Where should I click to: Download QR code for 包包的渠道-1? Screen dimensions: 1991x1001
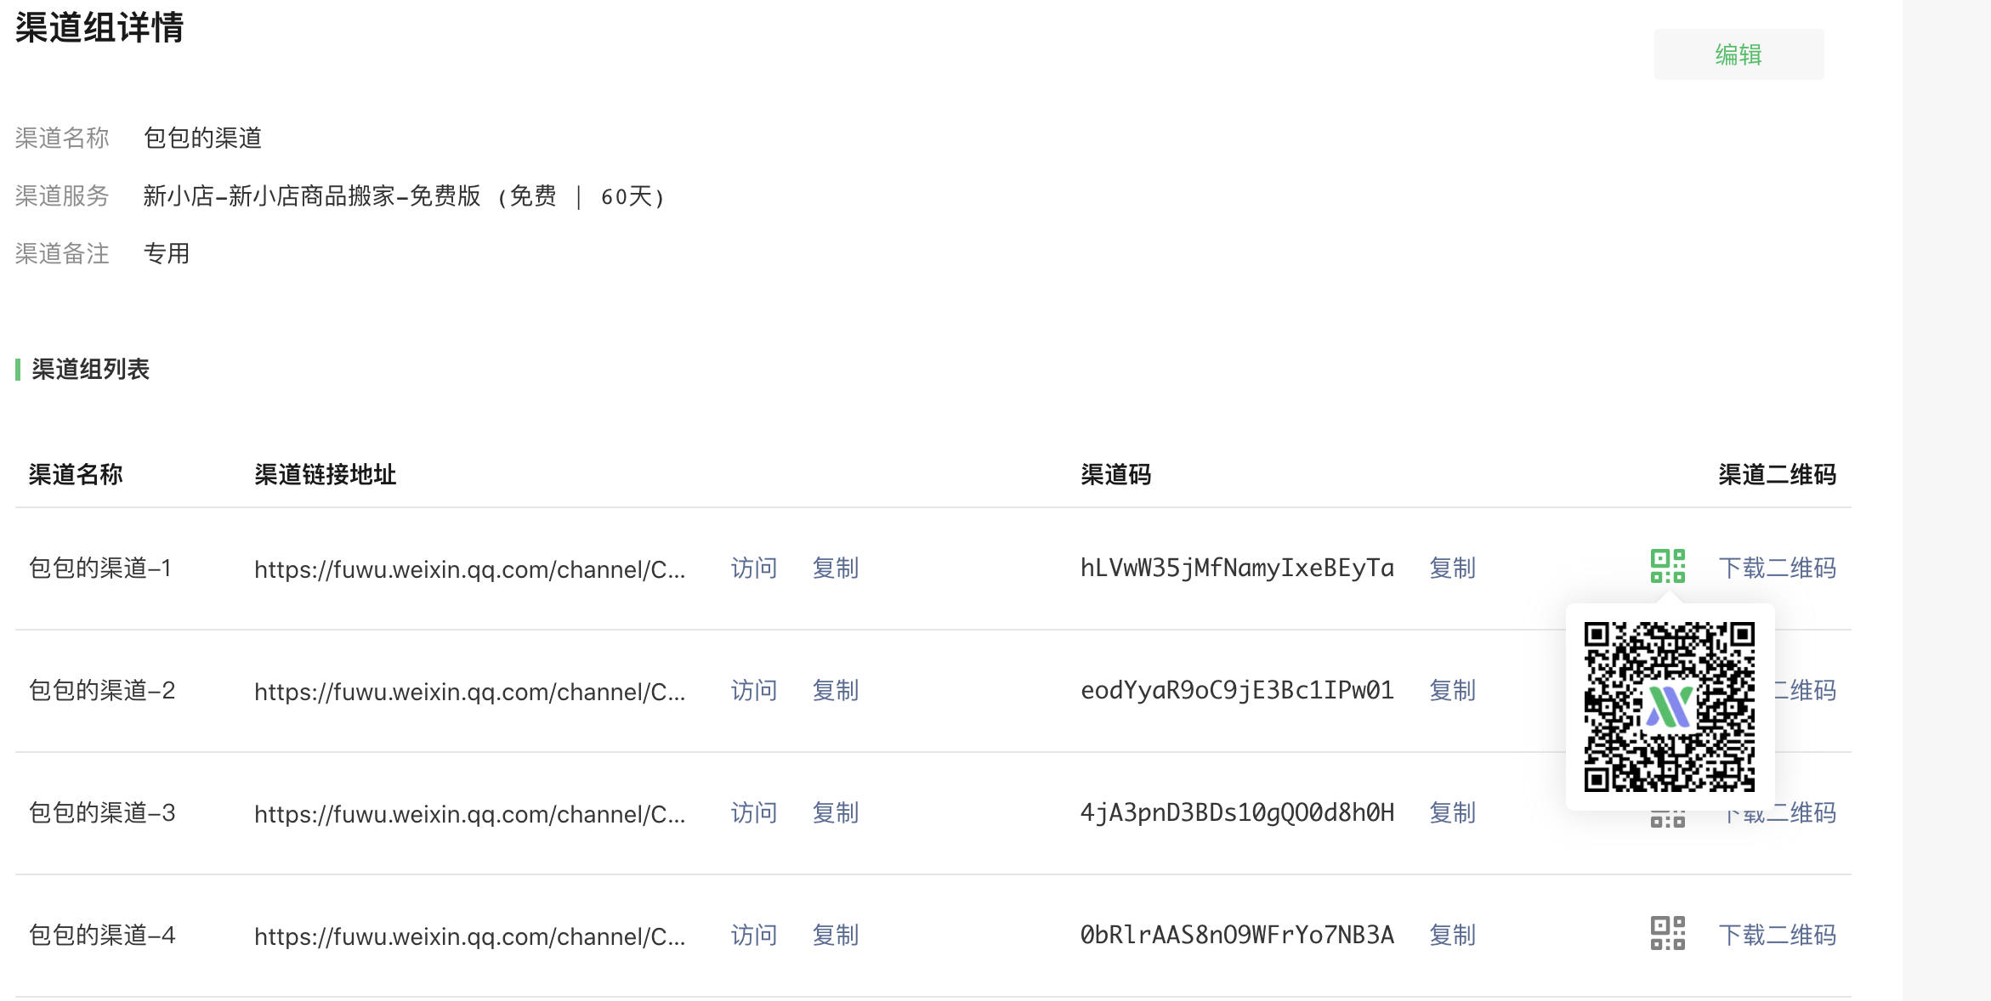pyautogui.click(x=1778, y=568)
